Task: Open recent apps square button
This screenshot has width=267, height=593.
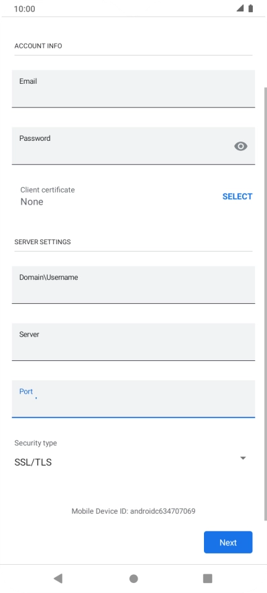Action: [x=207, y=578]
